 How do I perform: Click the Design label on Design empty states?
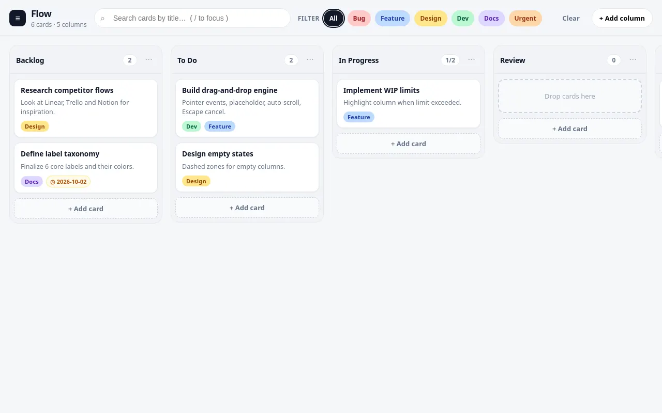click(196, 181)
